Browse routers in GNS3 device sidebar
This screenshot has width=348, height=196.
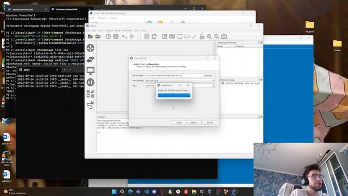click(x=90, y=48)
